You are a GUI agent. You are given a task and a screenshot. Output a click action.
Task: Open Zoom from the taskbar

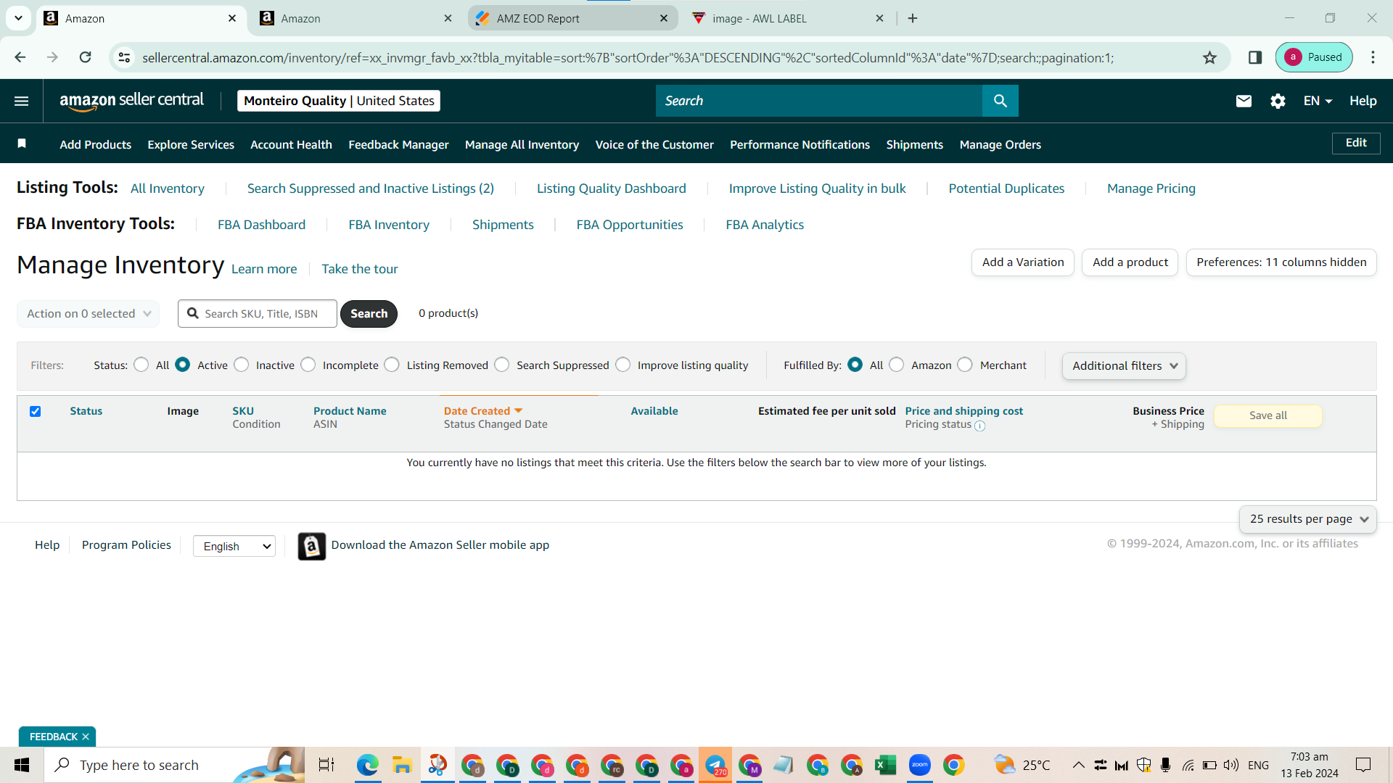pyautogui.click(x=919, y=765)
